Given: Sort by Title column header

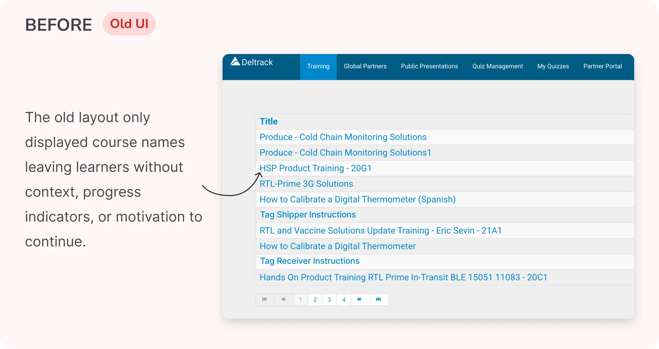Looking at the screenshot, I should point(268,122).
